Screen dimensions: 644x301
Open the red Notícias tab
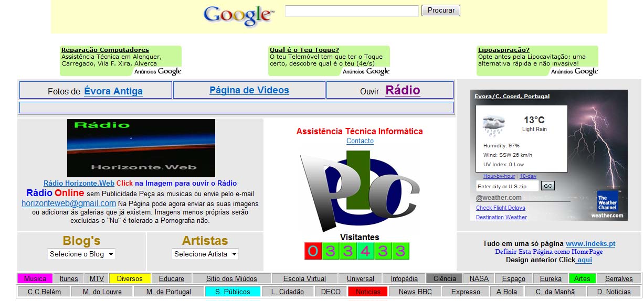[367, 292]
